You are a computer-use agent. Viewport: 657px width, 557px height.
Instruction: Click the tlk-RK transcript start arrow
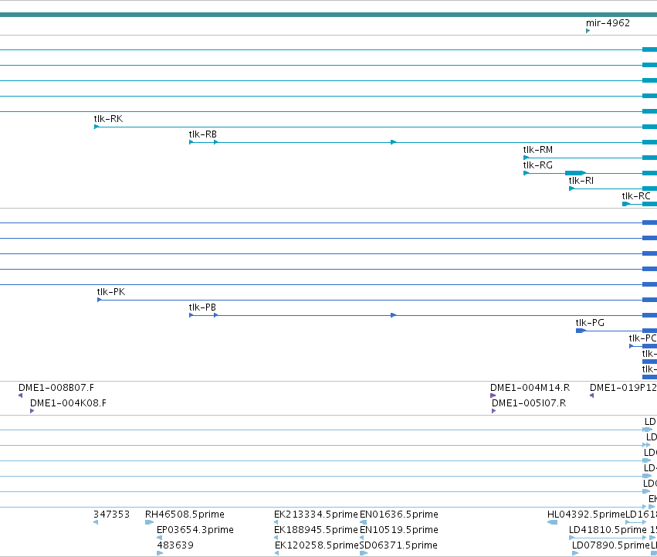pos(97,127)
